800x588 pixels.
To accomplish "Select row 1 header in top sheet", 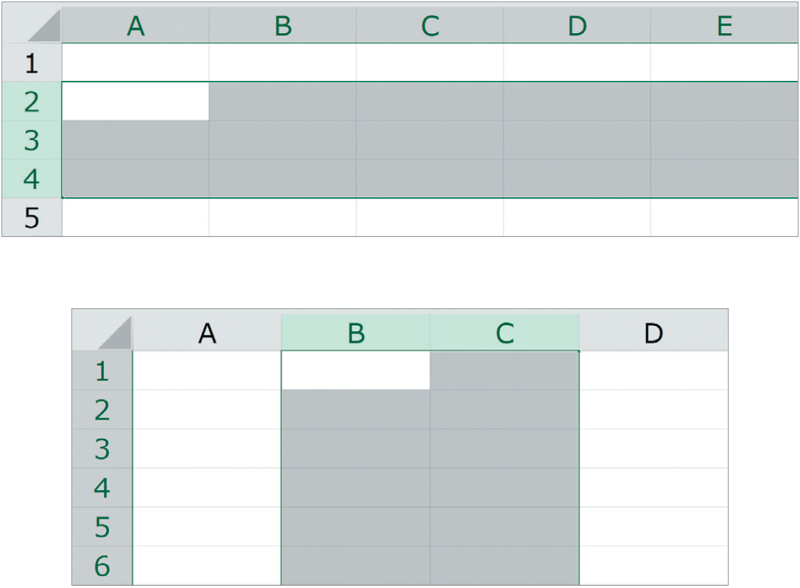I will coord(32,63).
